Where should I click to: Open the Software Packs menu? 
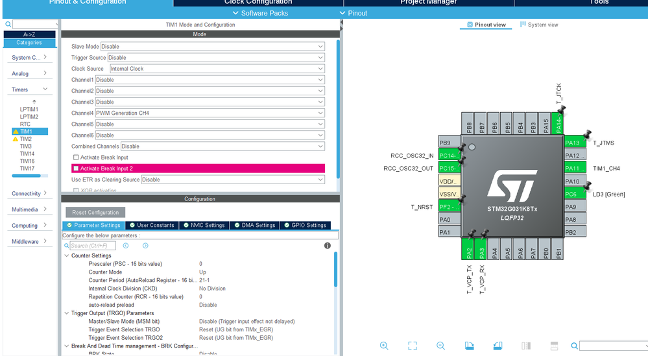pyautogui.click(x=260, y=13)
